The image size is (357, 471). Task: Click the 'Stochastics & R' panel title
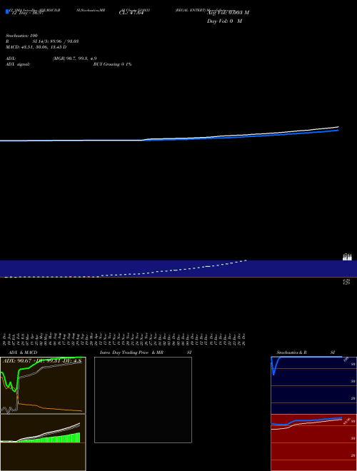tap(291, 353)
